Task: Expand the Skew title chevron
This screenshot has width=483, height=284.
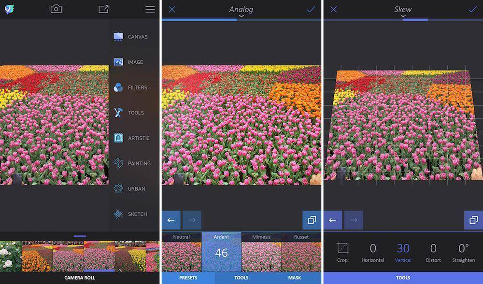Action: pyautogui.click(x=403, y=16)
